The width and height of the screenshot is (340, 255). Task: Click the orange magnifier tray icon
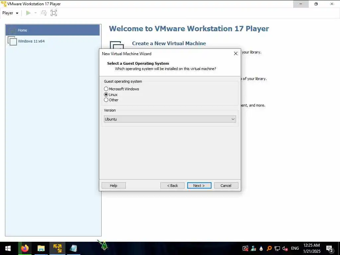point(269,248)
